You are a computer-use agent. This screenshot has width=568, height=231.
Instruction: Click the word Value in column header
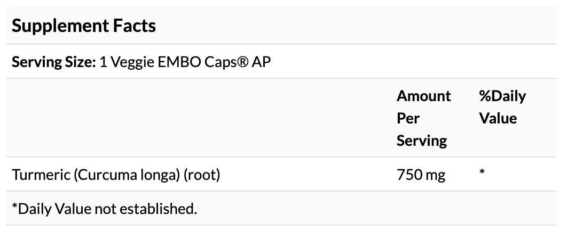[498, 118]
